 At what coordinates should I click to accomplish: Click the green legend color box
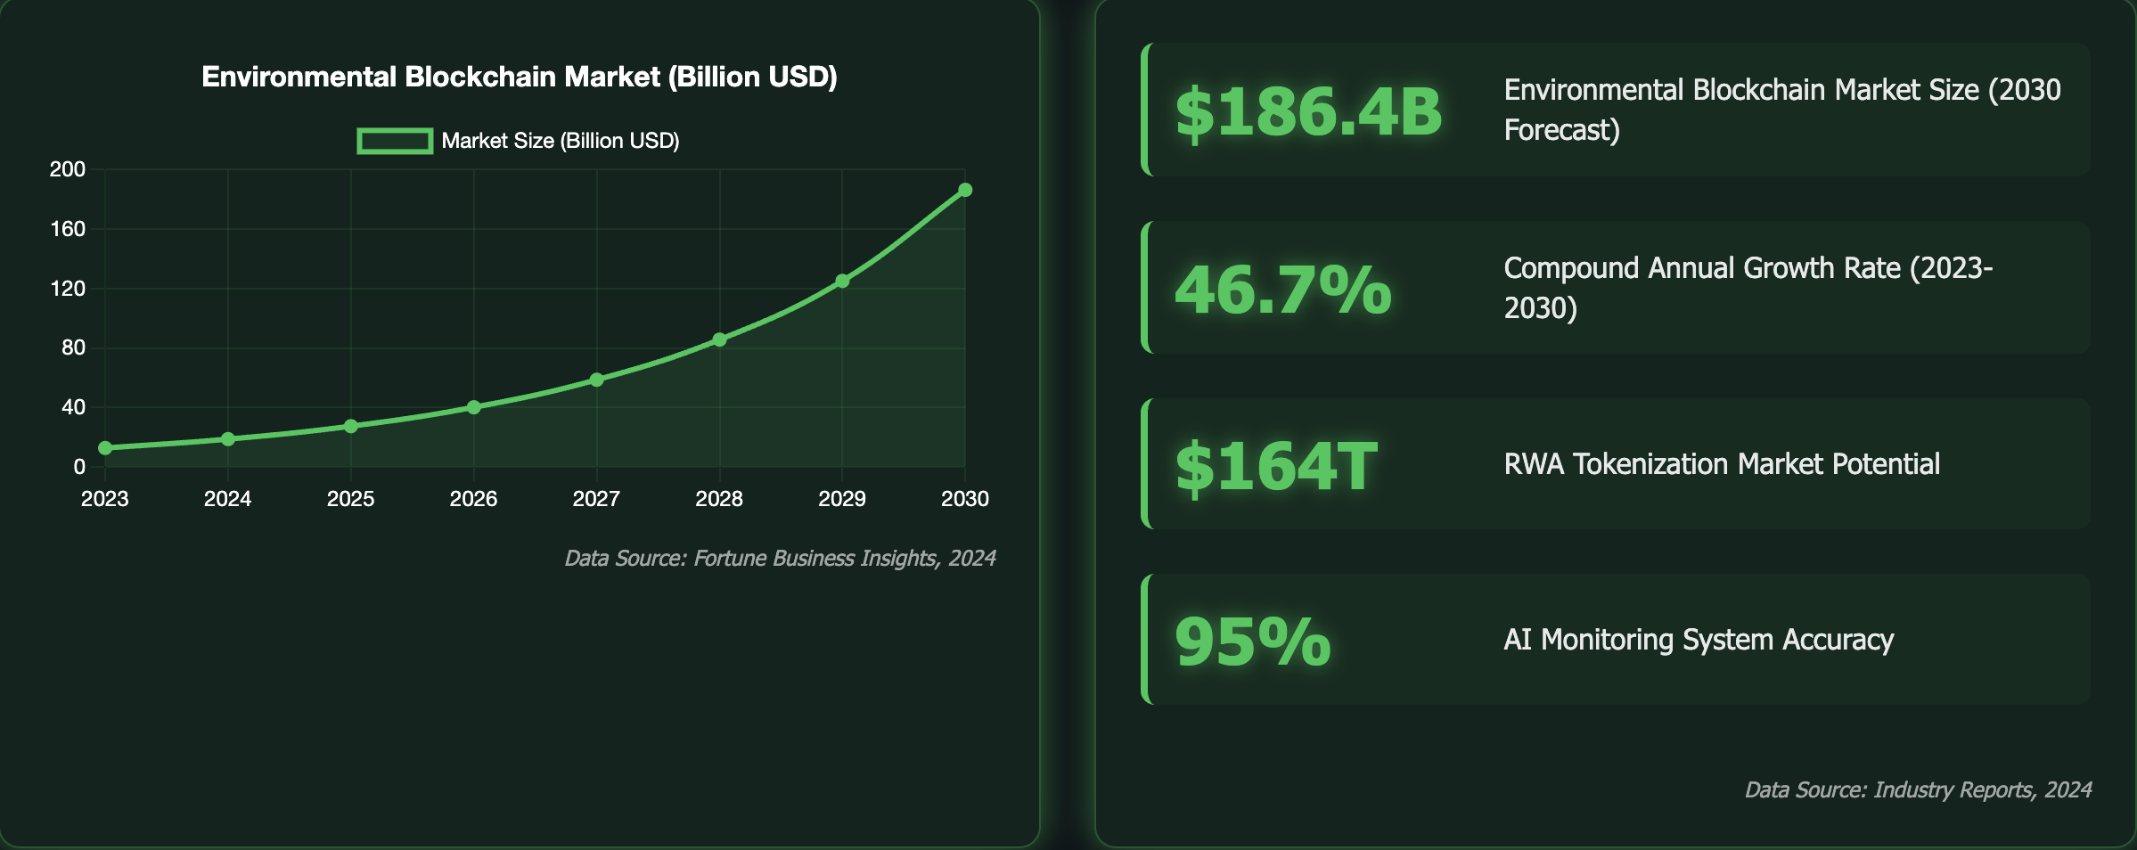click(395, 141)
